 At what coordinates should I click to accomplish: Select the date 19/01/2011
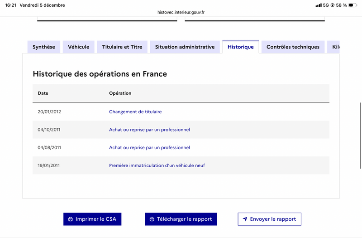tap(48, 165)
